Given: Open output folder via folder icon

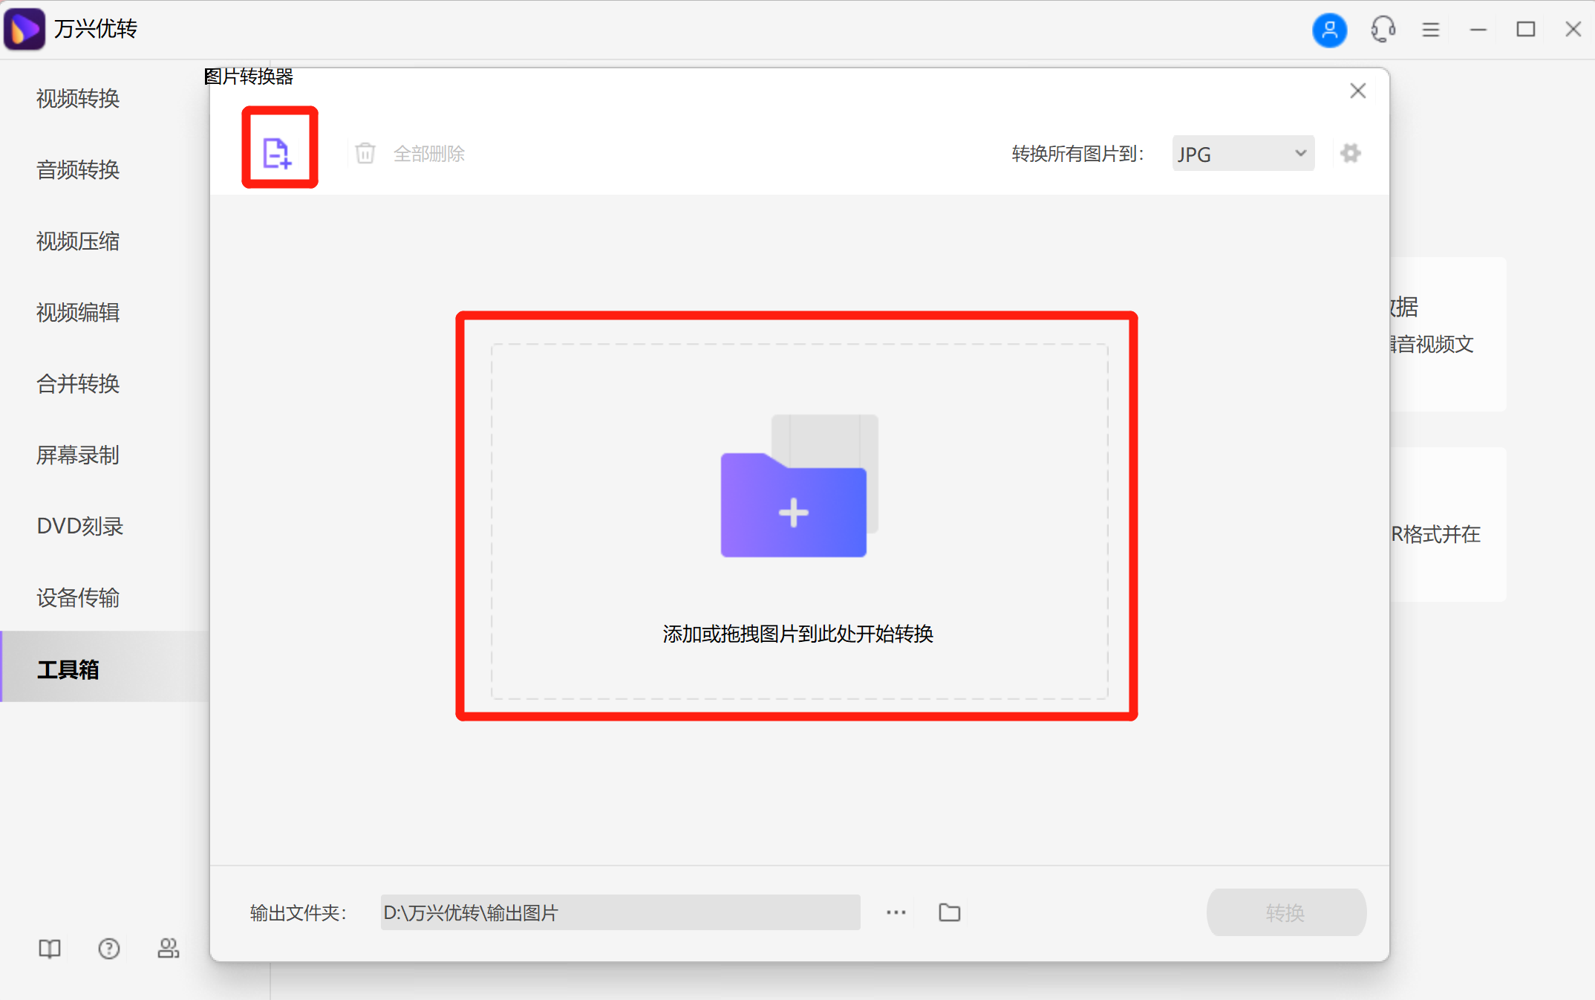Looking at the screenshot, I should (x=948, y=912).
